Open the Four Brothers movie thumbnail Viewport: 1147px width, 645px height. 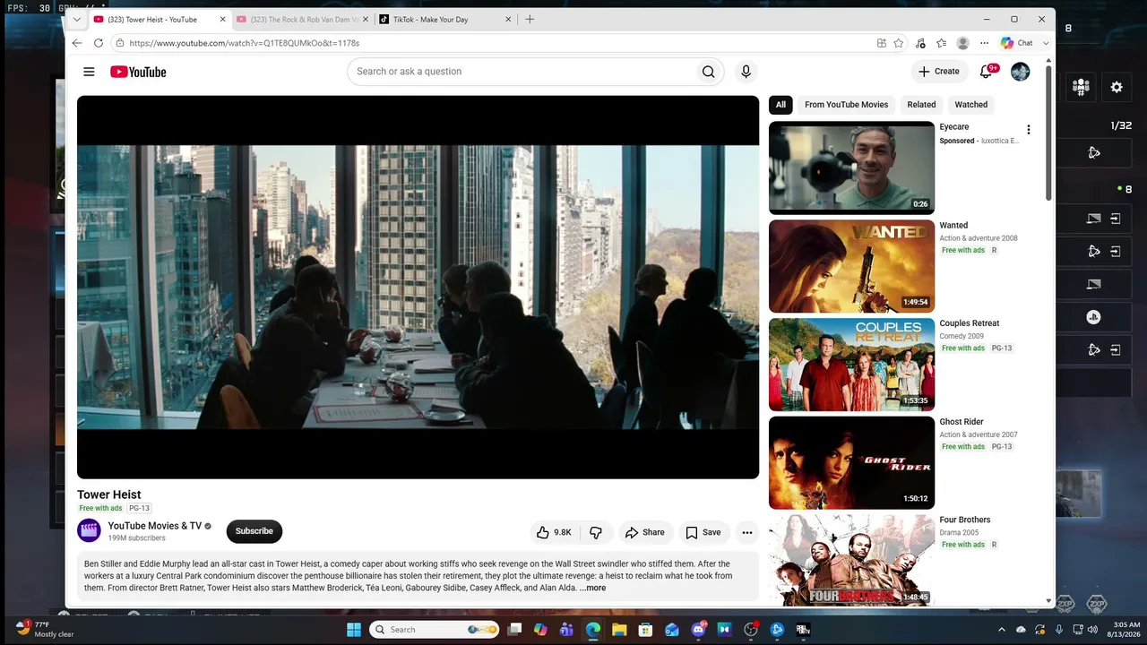(x=851, y=561)
